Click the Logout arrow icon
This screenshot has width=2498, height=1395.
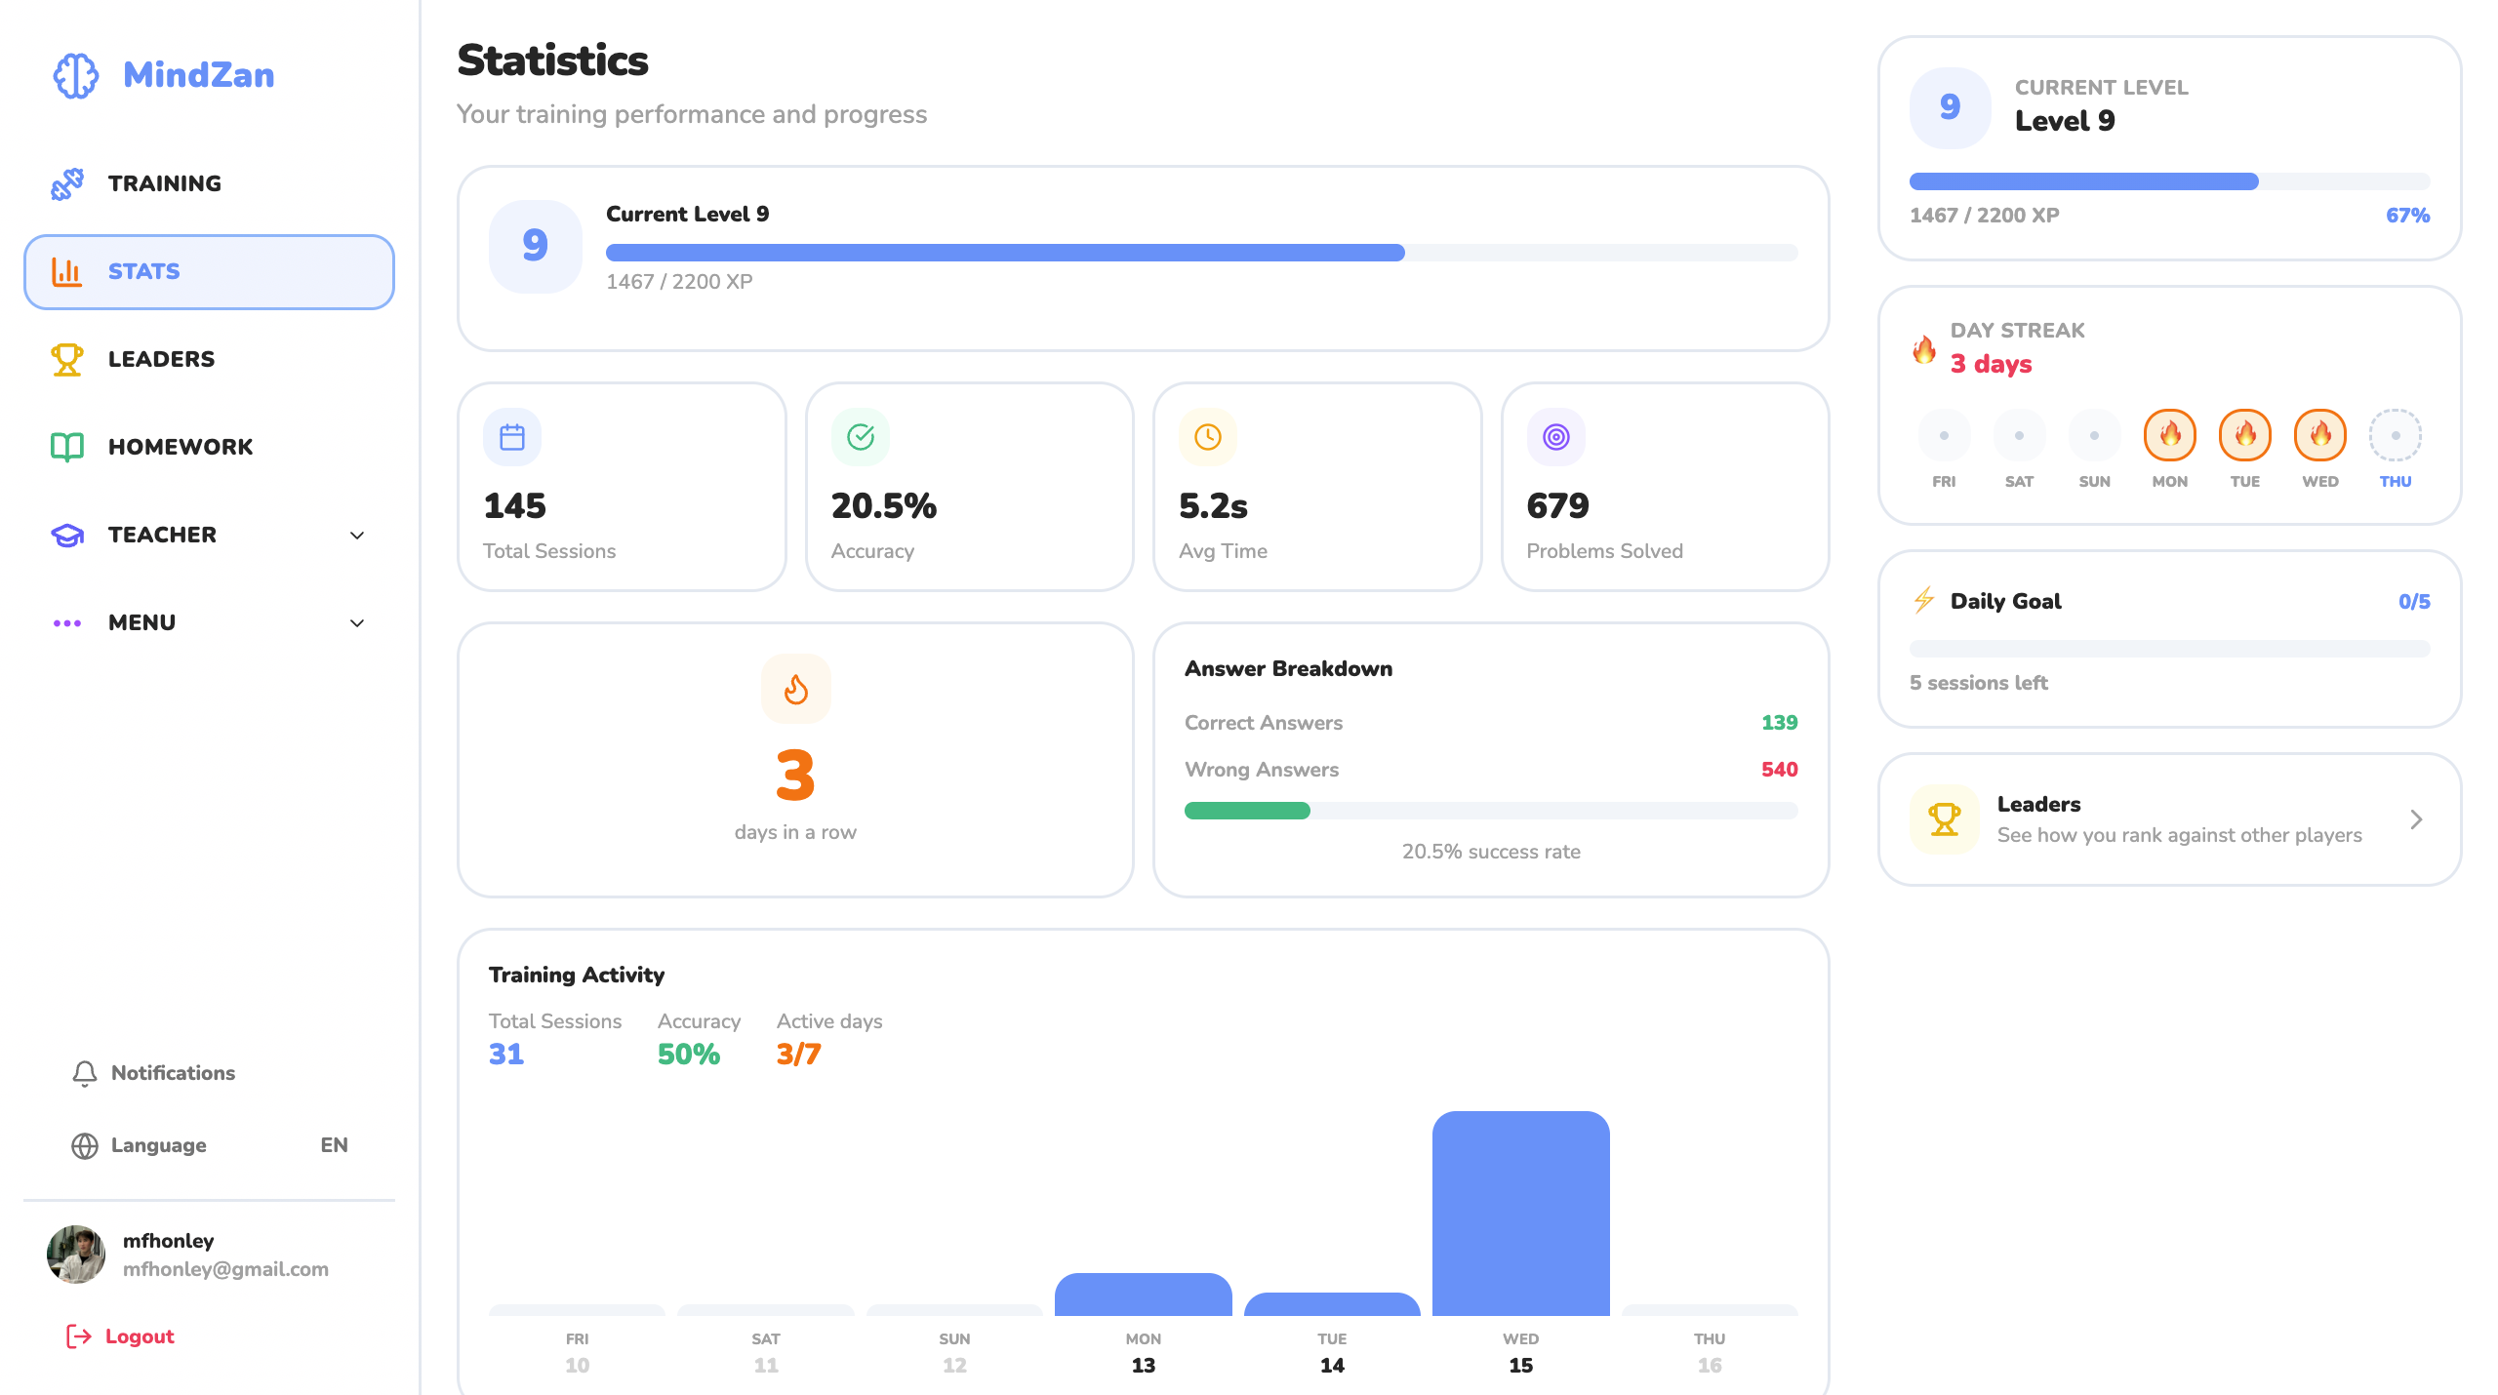(x=78, y=1335)
